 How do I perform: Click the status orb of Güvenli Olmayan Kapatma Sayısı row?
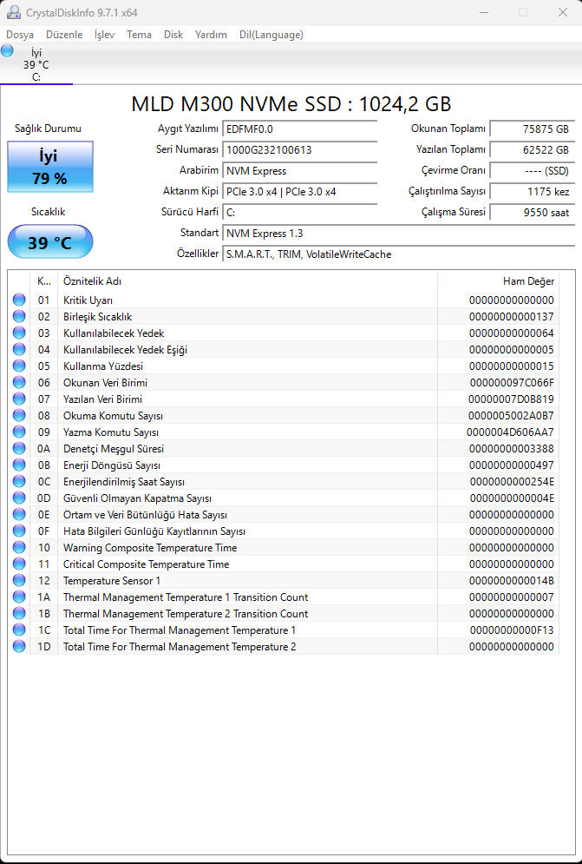click(19, 498)
